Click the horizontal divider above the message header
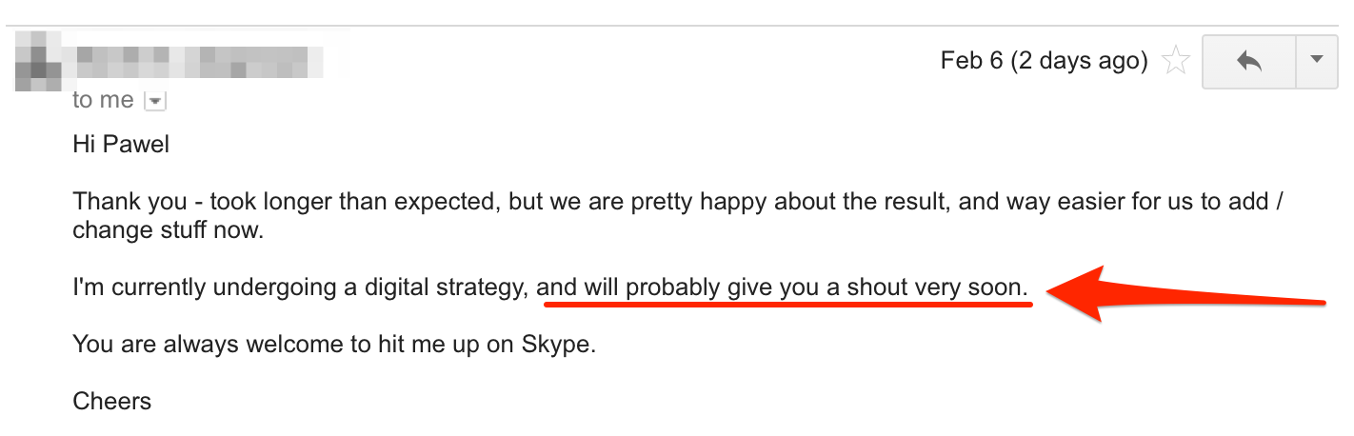The image size is (1354, 436). [677, 25]
